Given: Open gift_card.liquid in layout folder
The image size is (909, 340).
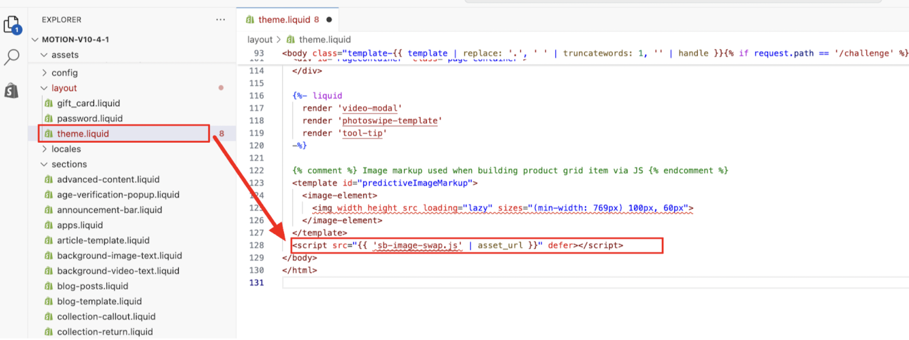Looking at the screenshot, I should 88,103.
